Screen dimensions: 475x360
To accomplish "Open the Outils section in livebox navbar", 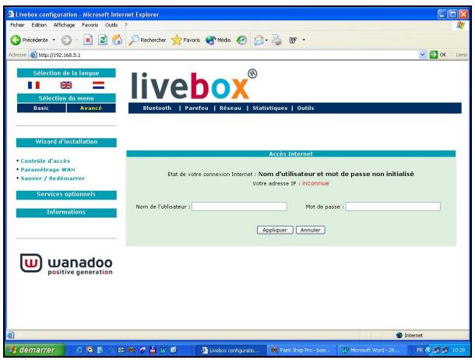I will (305, 108).
